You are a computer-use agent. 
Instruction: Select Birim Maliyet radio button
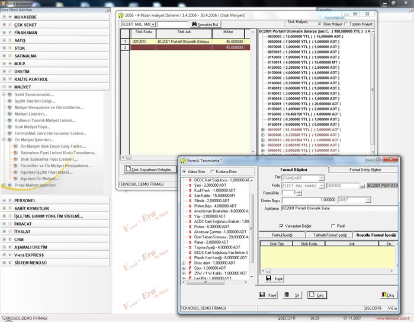click(x=320, y=24)
